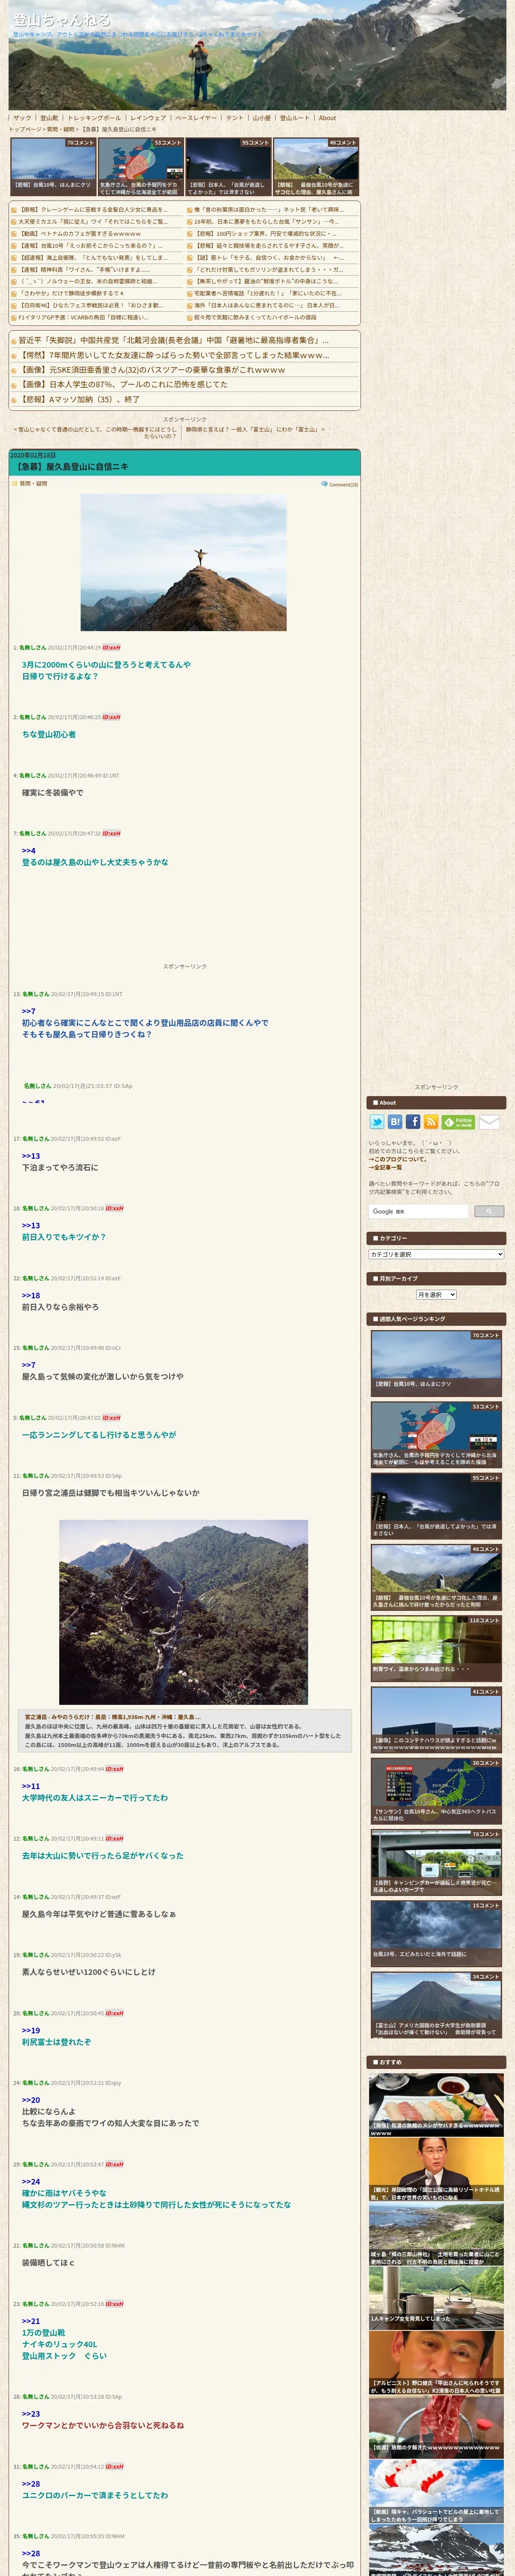Open the テント menu item
Viewport: 515px width, 2576px height.
tap(235, 118)
